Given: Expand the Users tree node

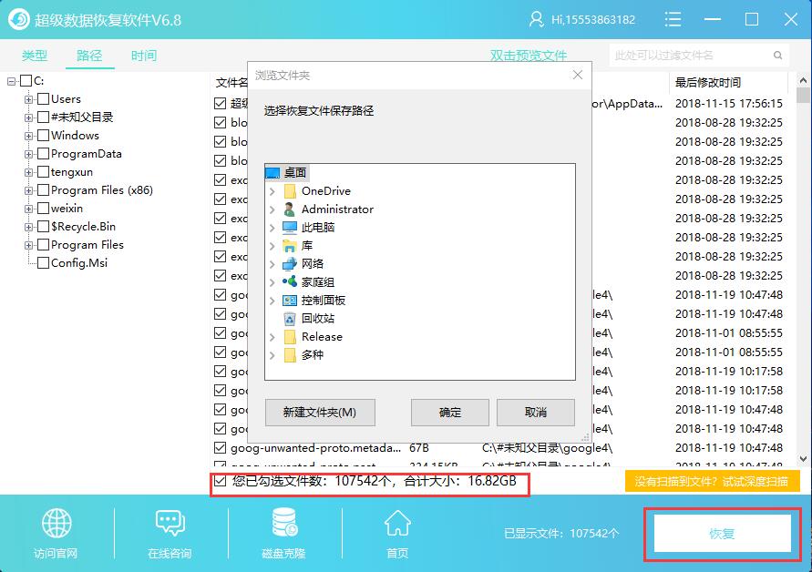Looking at the screenshot, I should click(28, 99).
